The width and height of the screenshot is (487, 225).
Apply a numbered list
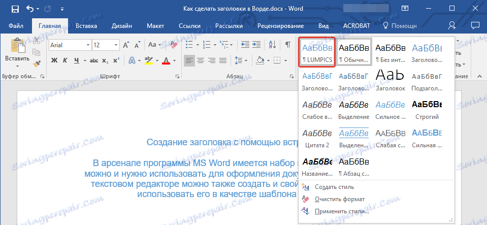207,45
